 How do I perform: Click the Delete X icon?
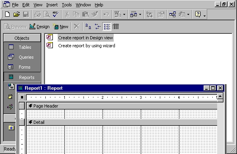tap(77, 27)
